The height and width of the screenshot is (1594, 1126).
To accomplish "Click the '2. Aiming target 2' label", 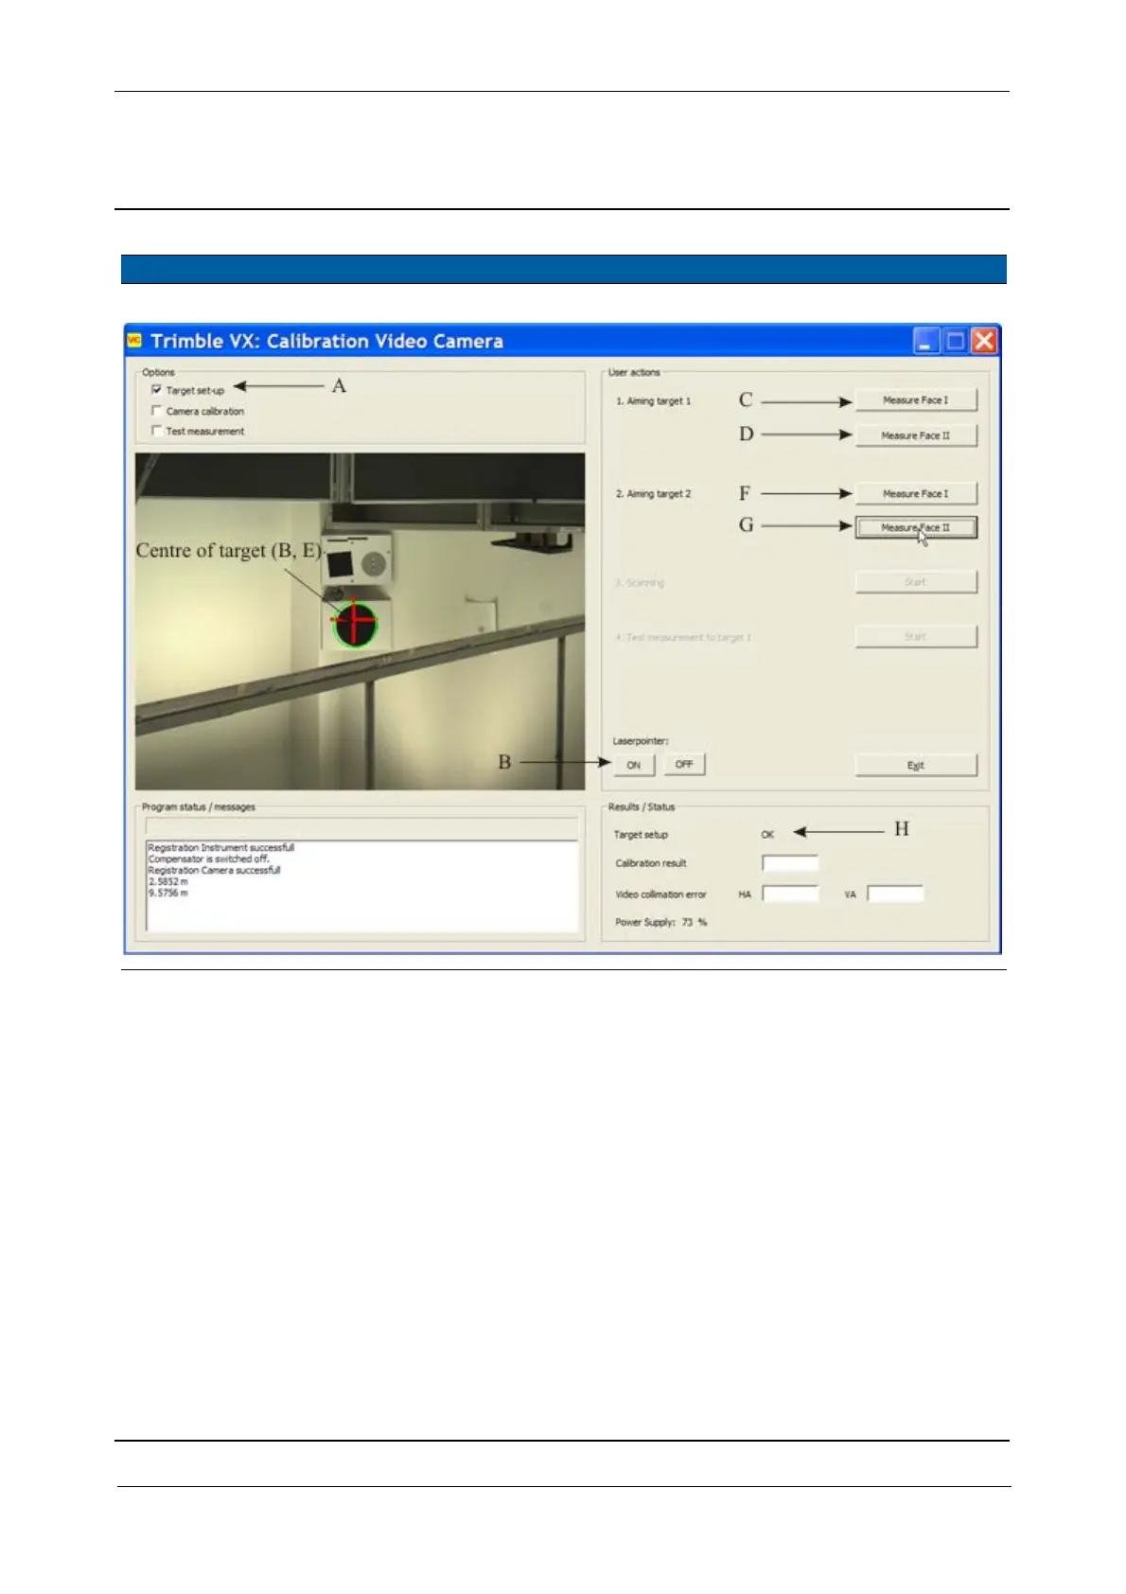I will [x=654, y=494].
